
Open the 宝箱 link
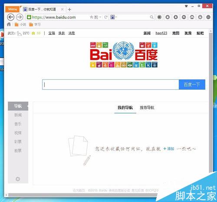[x=52, y=33]
